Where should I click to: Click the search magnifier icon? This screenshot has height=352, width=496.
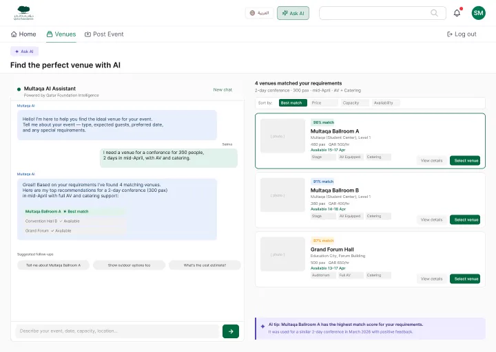point(434,13)
